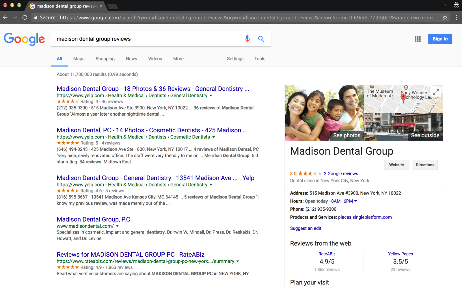The image size is (462, 287).
Task: Click the Google logo
Action: [24, 39]
